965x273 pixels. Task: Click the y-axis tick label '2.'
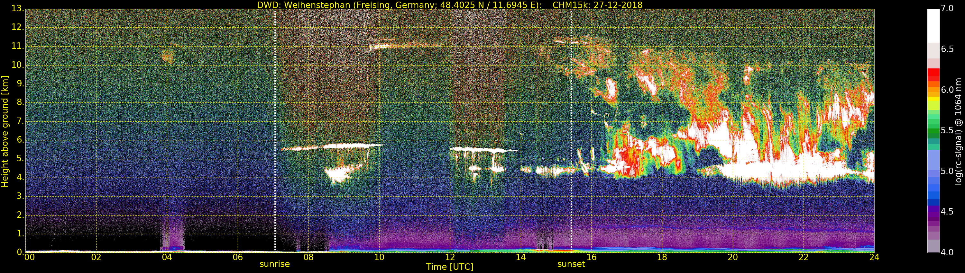tap(20, 215)
